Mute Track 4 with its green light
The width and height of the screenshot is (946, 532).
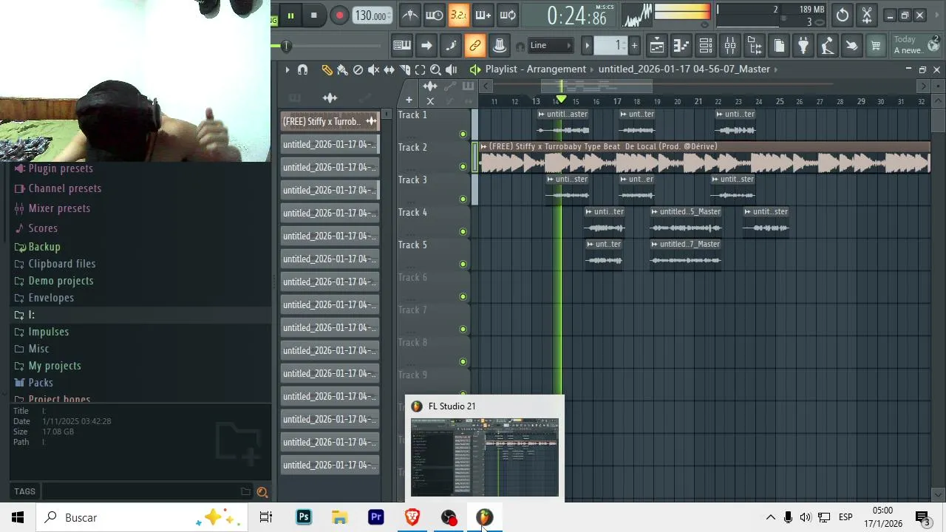click(x=463, y=231)
